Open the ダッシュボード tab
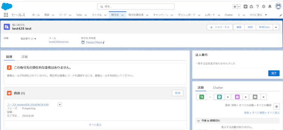The width and height of the screenshot is (283, 130). coord(187,15)
